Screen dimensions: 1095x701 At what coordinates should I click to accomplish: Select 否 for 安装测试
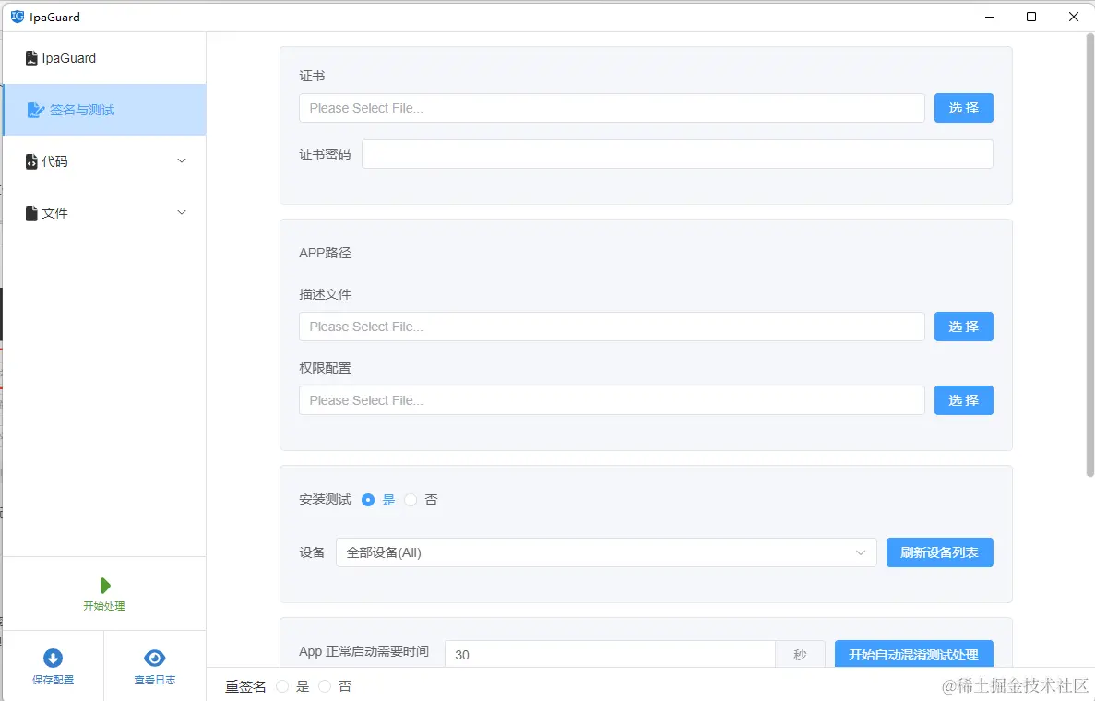[x=411, y=499]
